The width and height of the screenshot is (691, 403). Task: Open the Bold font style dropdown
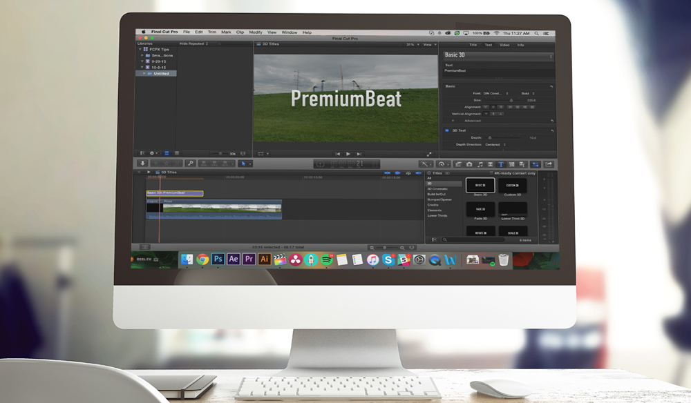(527, 93)
